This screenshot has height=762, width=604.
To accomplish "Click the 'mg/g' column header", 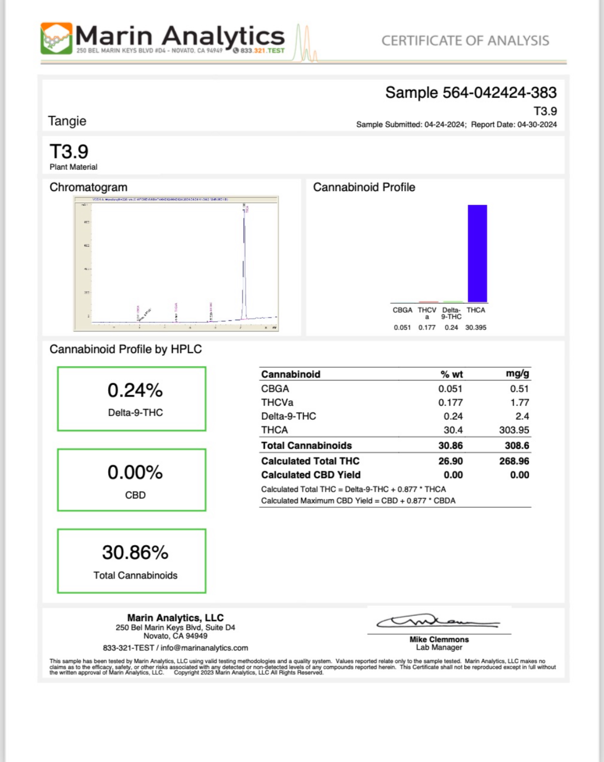I will 517,374.
